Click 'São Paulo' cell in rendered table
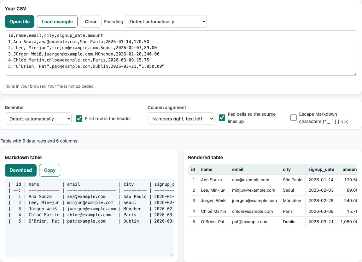Screen dimensions: 362x262 tap(293, 180)
